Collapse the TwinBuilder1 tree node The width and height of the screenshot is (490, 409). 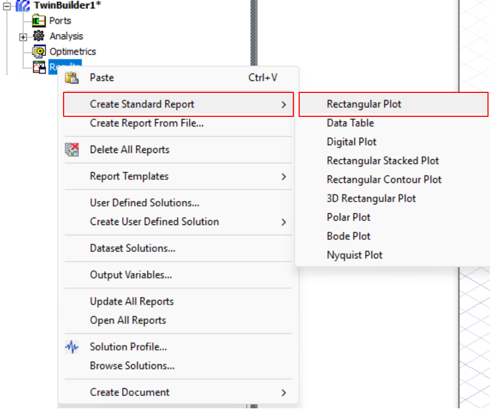7,5
